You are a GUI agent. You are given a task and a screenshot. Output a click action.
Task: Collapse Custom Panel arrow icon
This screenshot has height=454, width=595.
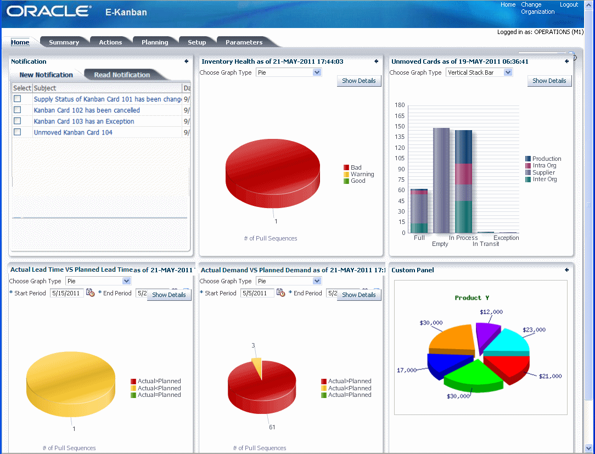click(x=566, y=270)
